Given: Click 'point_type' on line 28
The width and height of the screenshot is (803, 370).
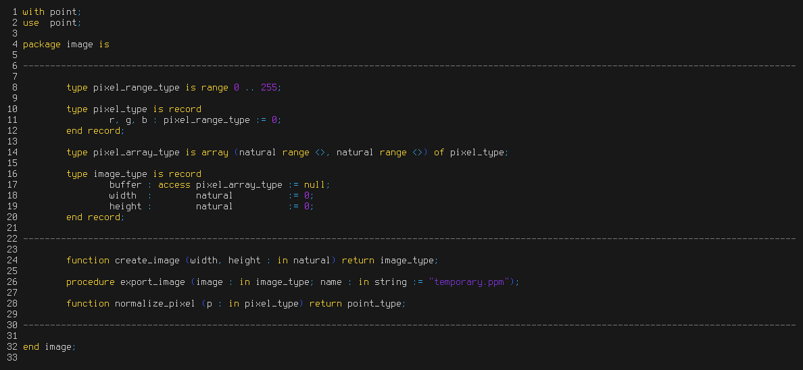Looking at the screenshot, I should coord(374,303).
